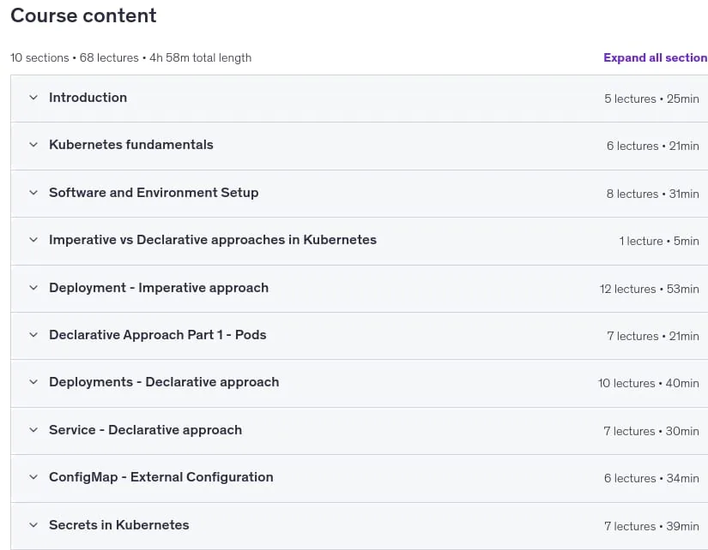The height and width of the screenshot is (550, 708).
Task: Open the Software and Environment Setup title
Action: [154, 193]
